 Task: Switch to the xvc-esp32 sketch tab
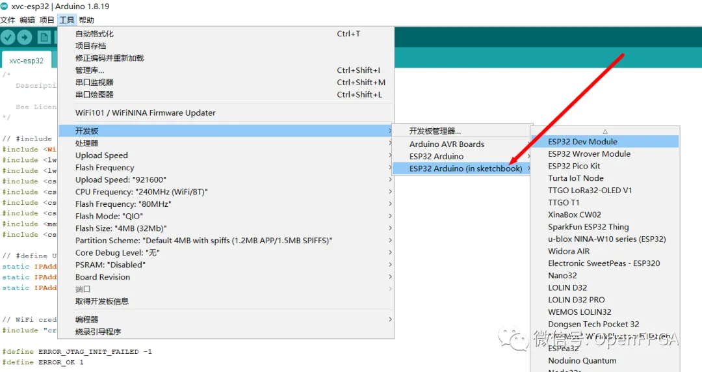[27, 60]
